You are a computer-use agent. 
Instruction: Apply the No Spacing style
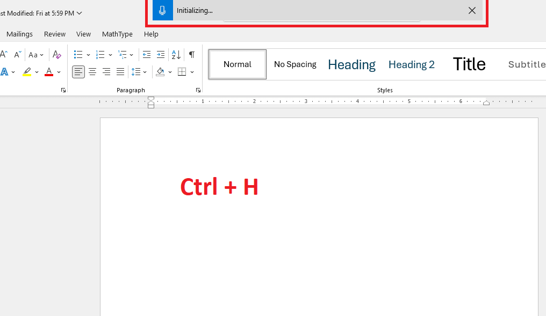295,64
